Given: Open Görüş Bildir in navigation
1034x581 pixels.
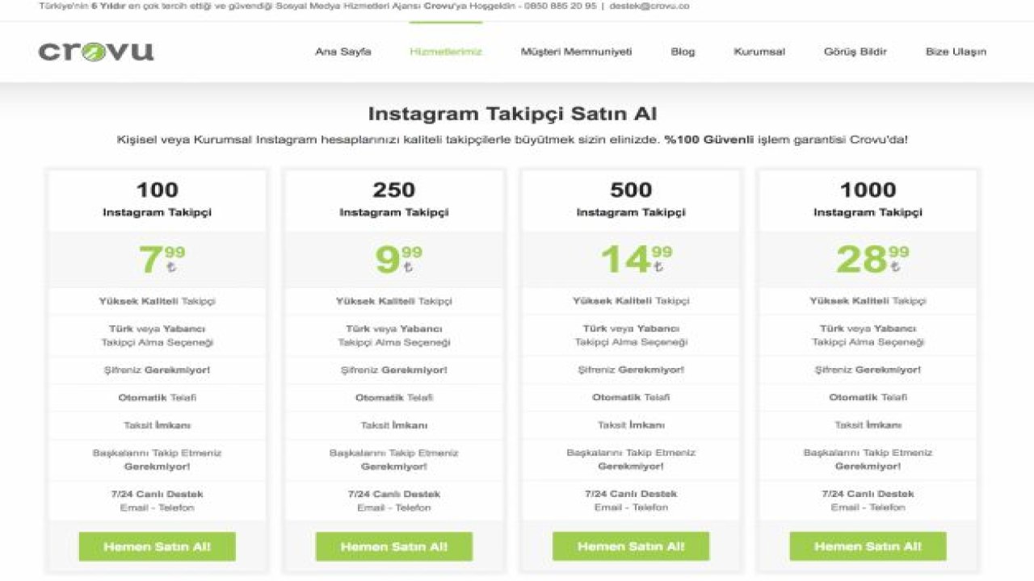Looking at the screenshot, I should click(x=855, y=52).
